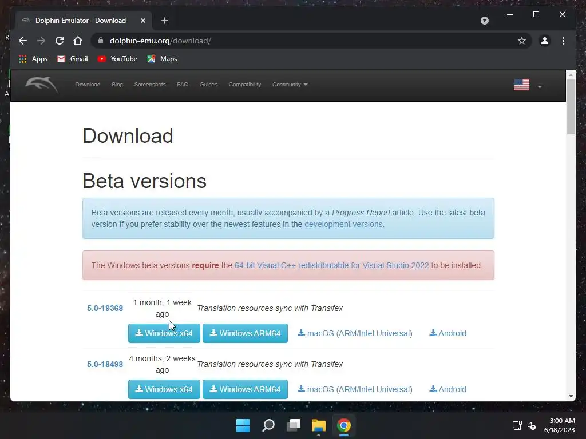Download Windows x64 build of 5.0-18498
Screen dimensions: 586x439
point(164,389)
